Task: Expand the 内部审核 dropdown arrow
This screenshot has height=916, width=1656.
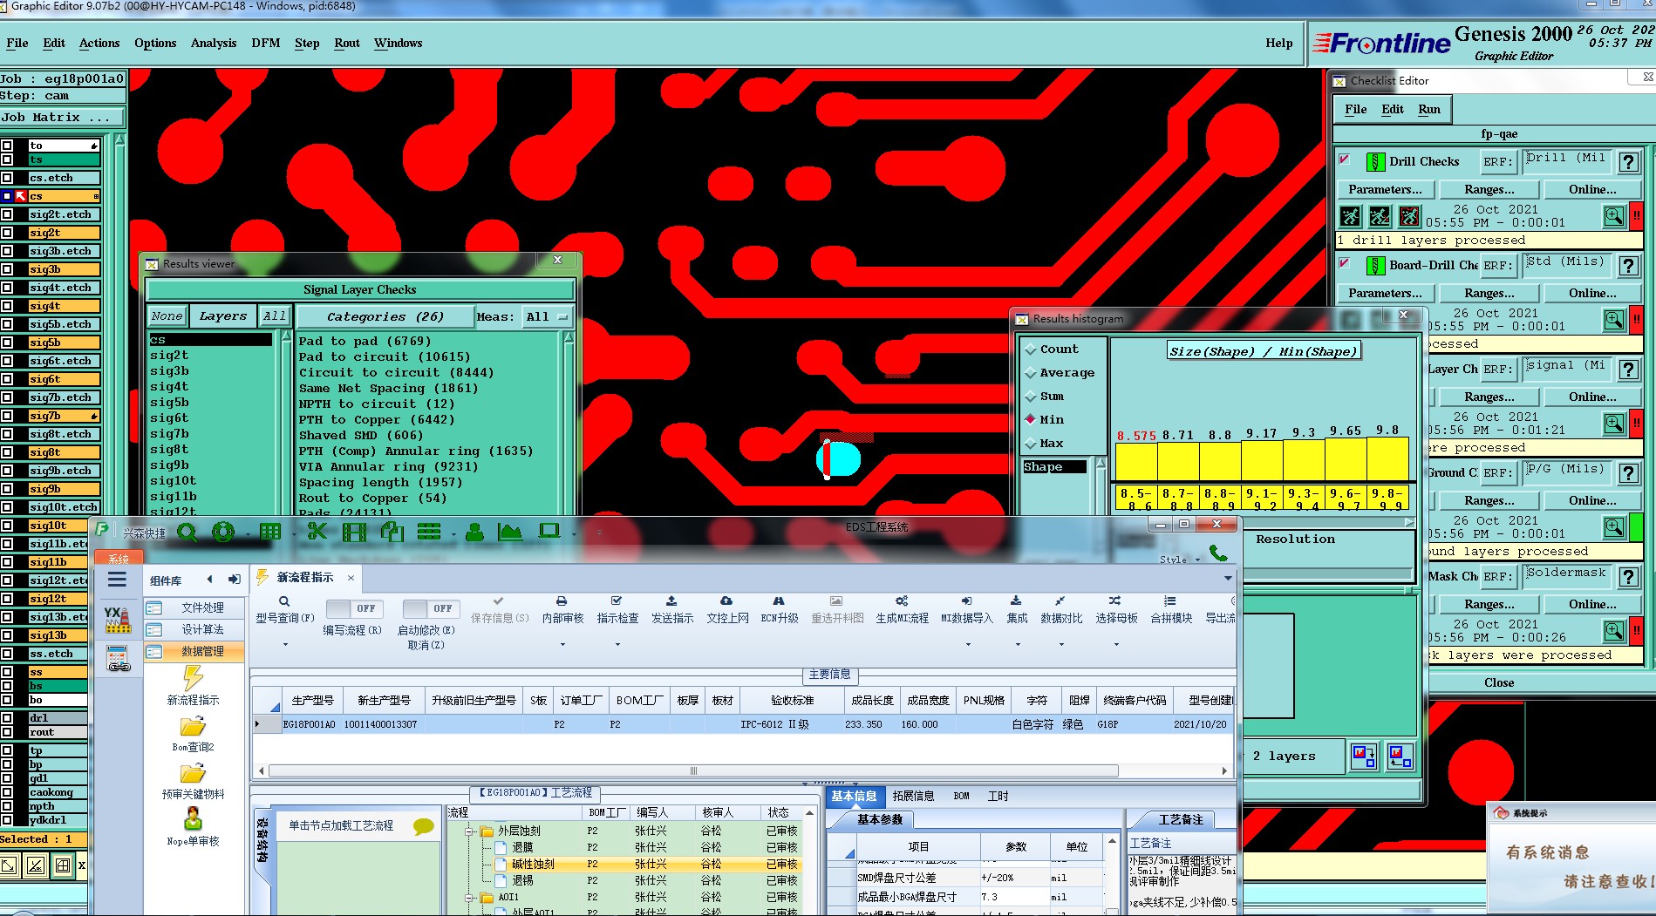Action: (x=562, y=645)
